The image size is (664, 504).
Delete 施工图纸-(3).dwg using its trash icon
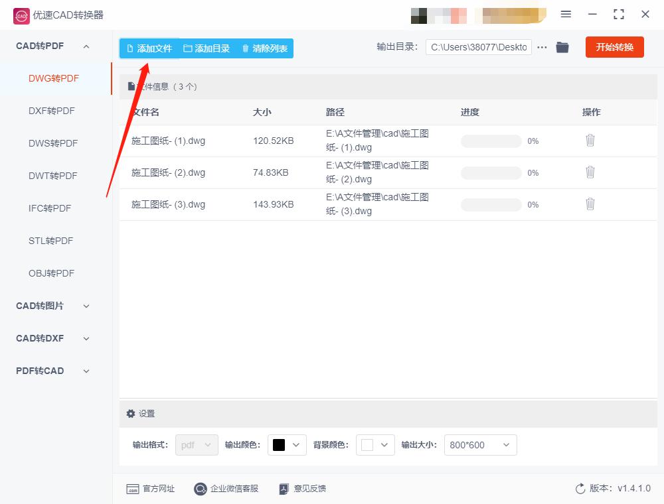pyautogui.click(x=590, y=204)
